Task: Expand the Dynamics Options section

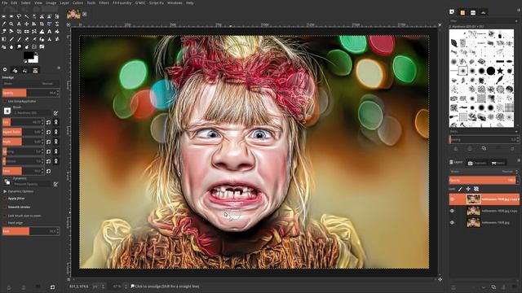Action: (x=5, y=192)
